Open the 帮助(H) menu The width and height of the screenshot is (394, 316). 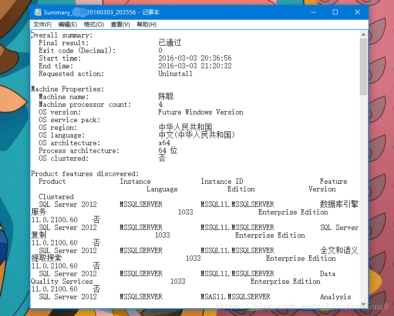pyautogui.click(x=146, y=25)
